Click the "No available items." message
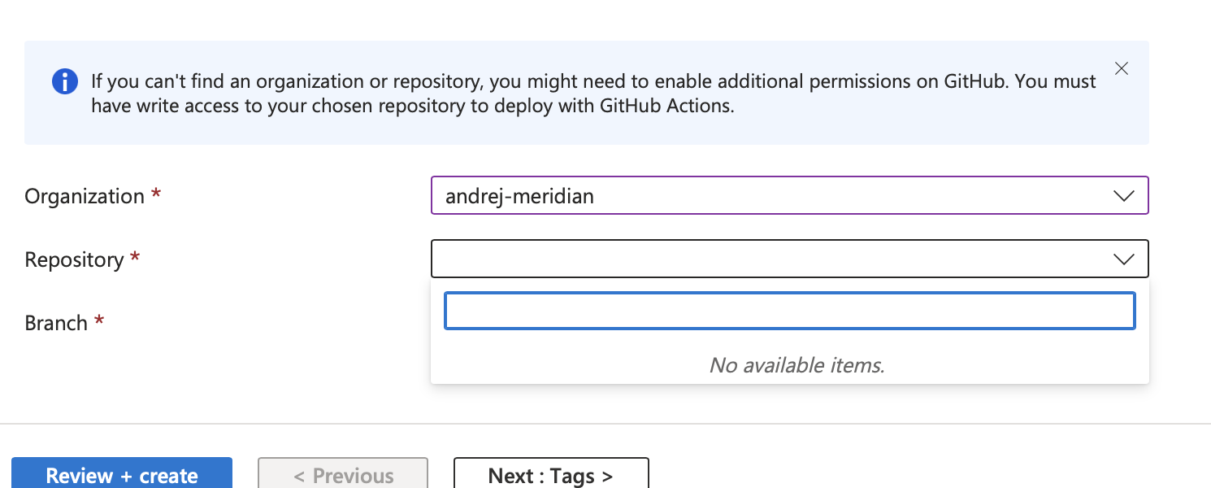Screen dimensions: 1211x488 point(796,365)
